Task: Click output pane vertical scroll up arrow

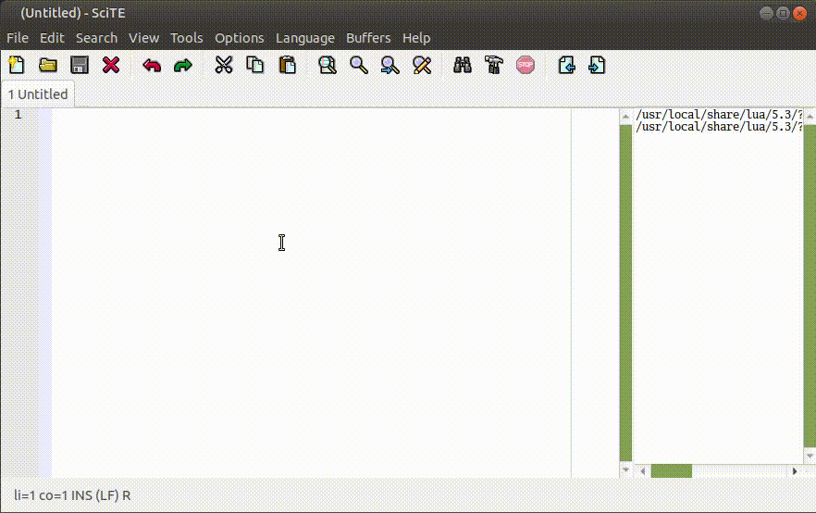Action: click(810, 117)
